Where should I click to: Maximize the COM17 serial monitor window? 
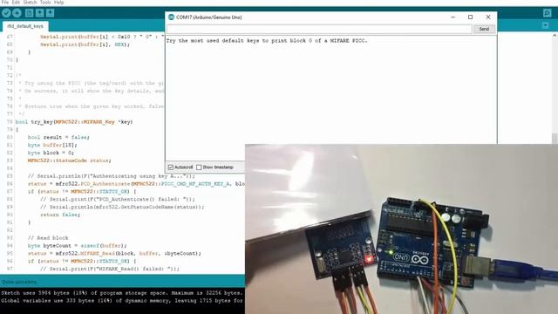point(471,17)
